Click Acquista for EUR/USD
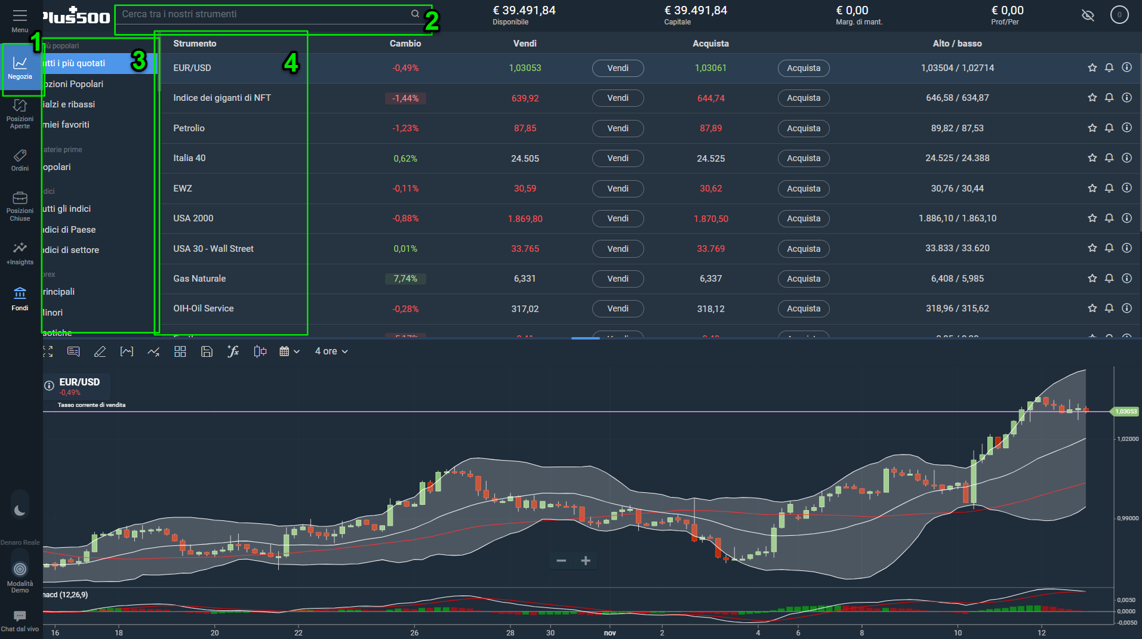This screenshot has width=1142, height=639. pos(804,68)
